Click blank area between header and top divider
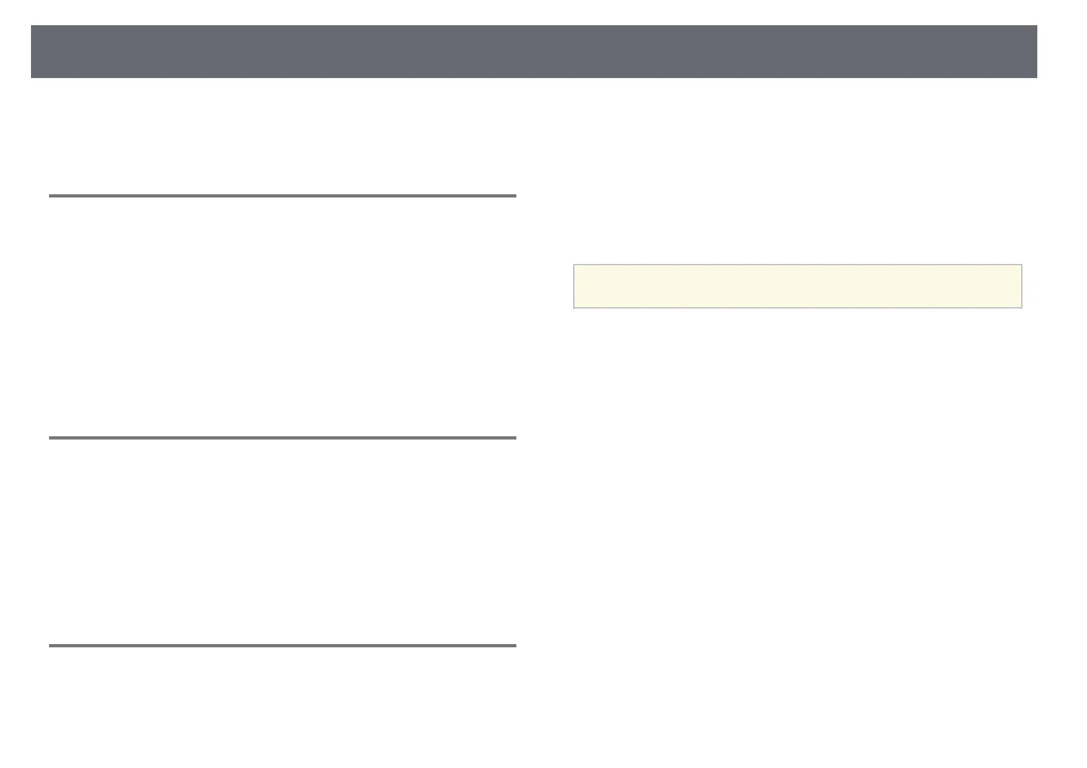This screenshot has height=768, width=1087. coord(282,136)
